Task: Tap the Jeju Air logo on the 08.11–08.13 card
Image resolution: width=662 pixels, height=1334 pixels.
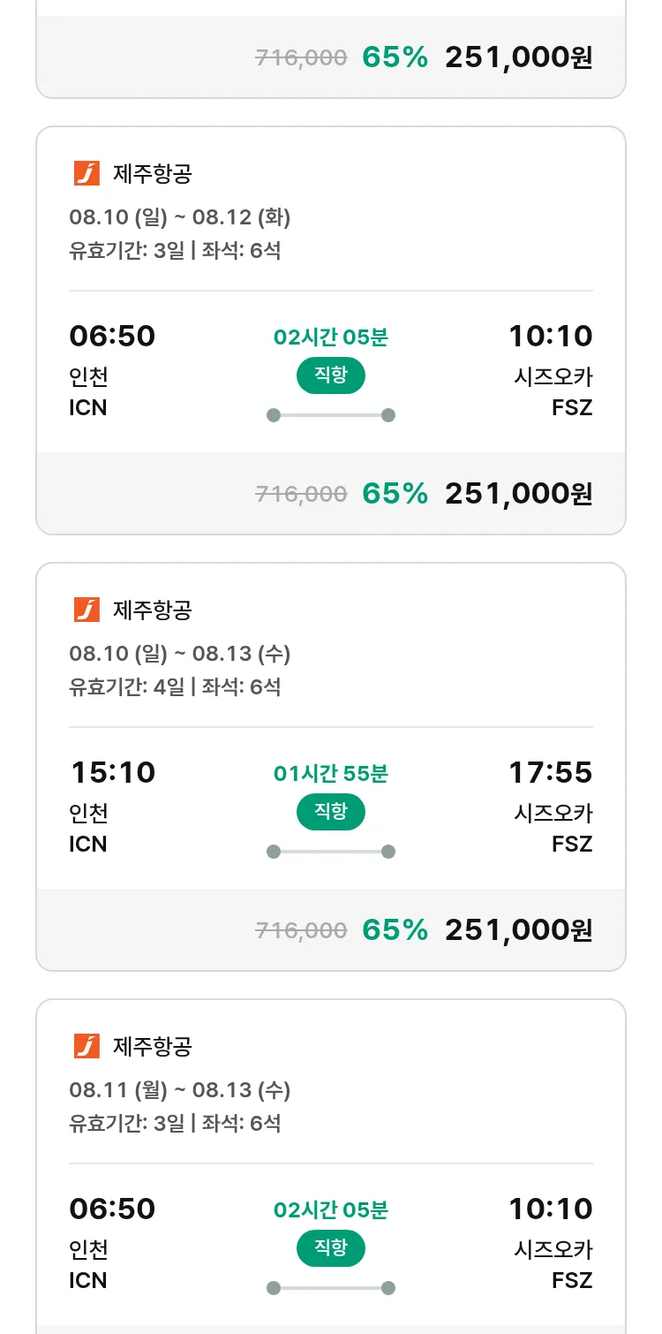Action: [87, 1046]
